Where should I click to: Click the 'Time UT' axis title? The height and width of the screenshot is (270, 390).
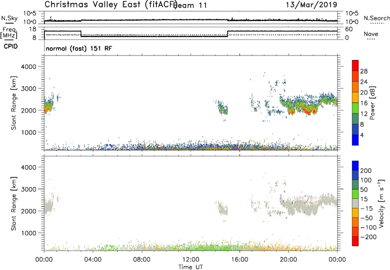(x=191, y=267)
